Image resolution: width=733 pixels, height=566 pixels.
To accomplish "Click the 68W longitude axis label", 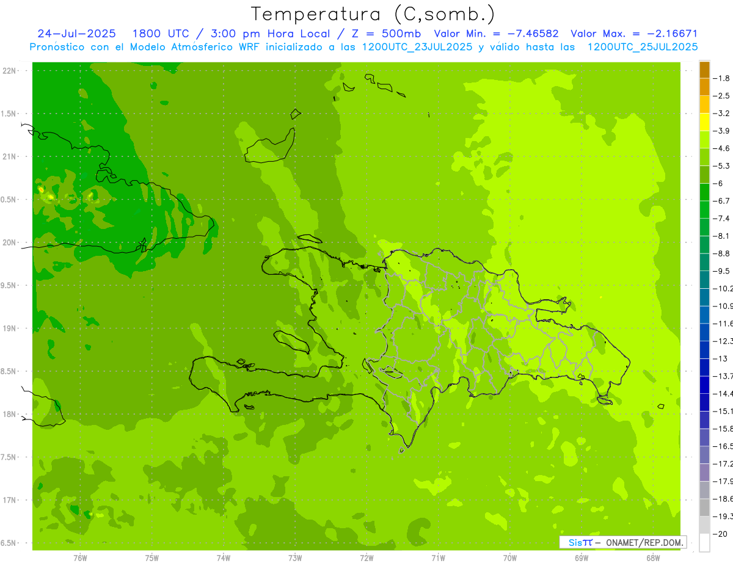I will tap(653, 557).
